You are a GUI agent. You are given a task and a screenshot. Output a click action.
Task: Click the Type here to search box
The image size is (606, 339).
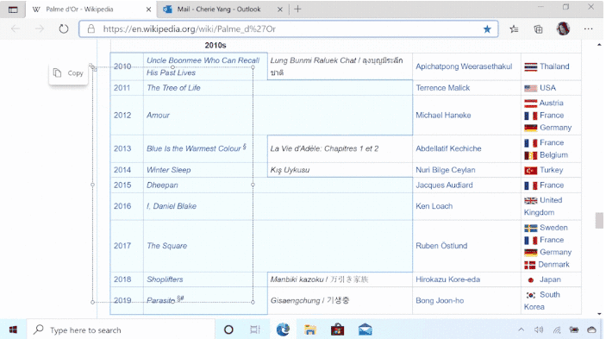tap(121, 330)
